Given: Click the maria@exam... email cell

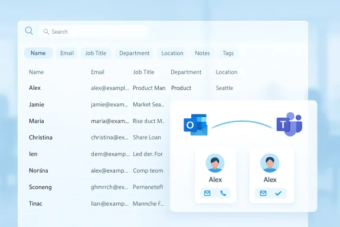Looking at the screenshot, I should [x=110, y=121].
